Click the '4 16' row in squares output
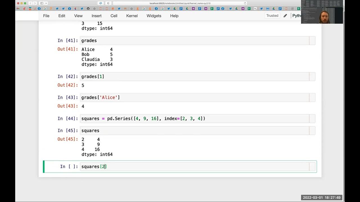The image size is (360, 202). point(91,150)
